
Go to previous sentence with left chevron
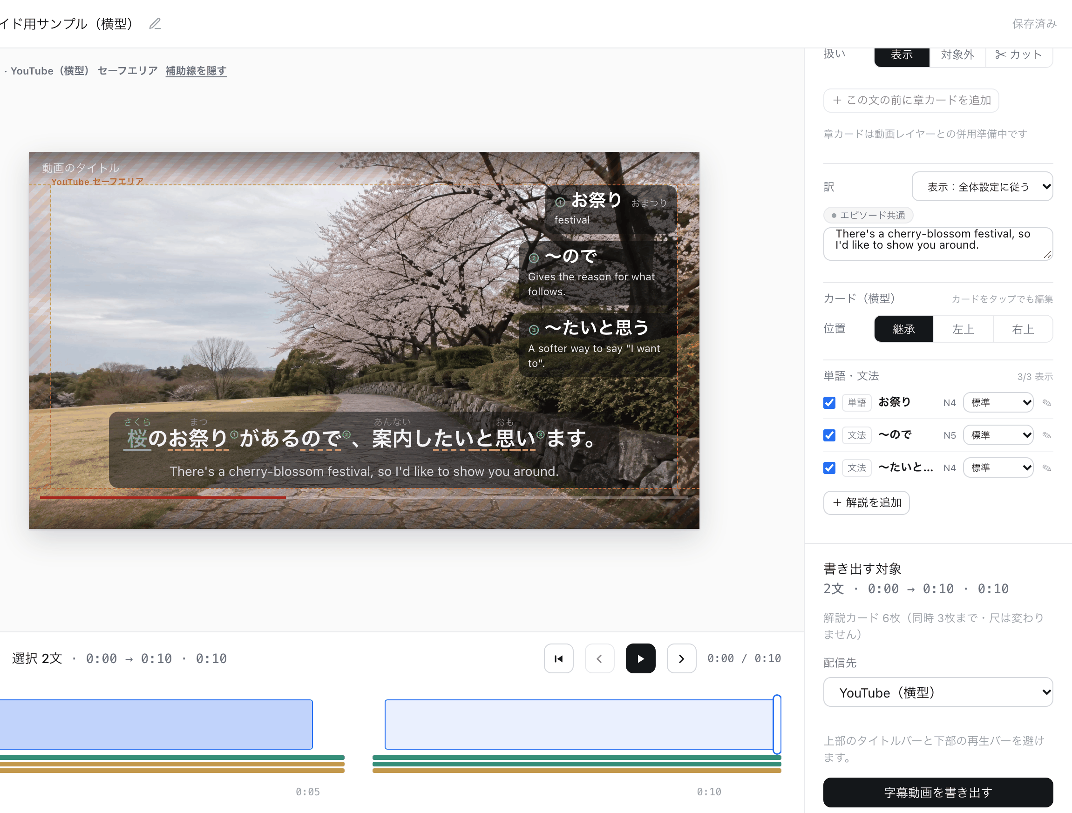click(x=599, y=658)
